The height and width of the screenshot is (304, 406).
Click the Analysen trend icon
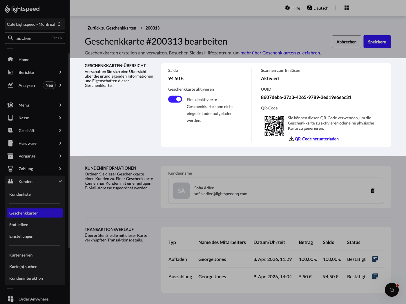10,85
